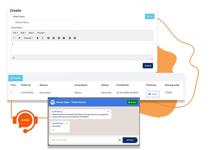Click the 'Status' column header
The image size is (210, 150).
coord(105,85)
